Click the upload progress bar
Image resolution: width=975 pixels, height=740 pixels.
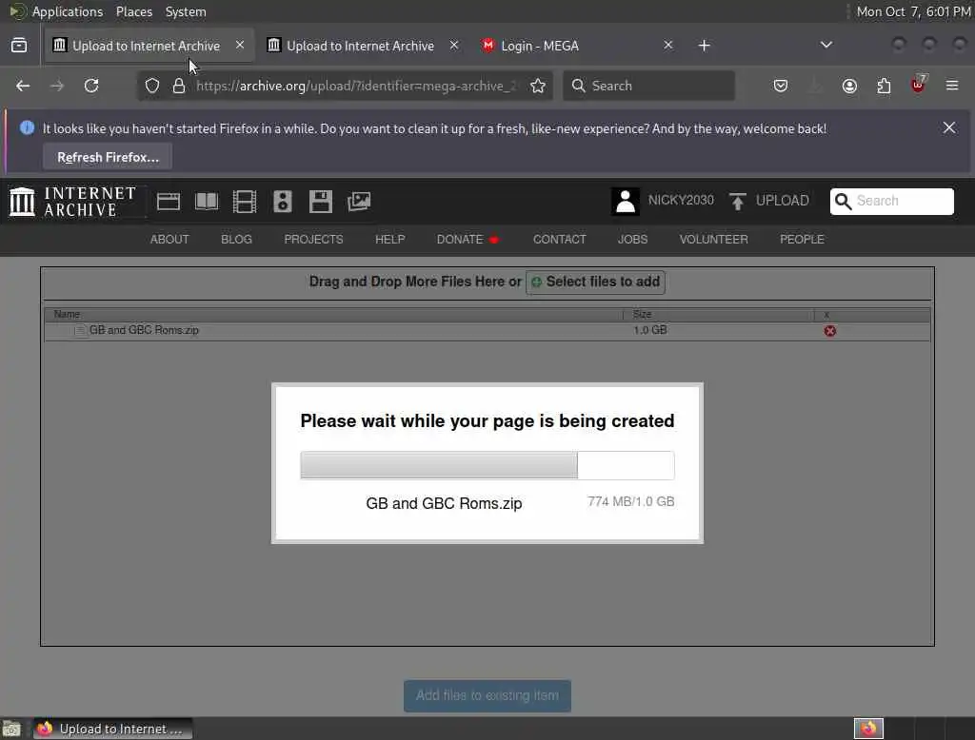487,465
